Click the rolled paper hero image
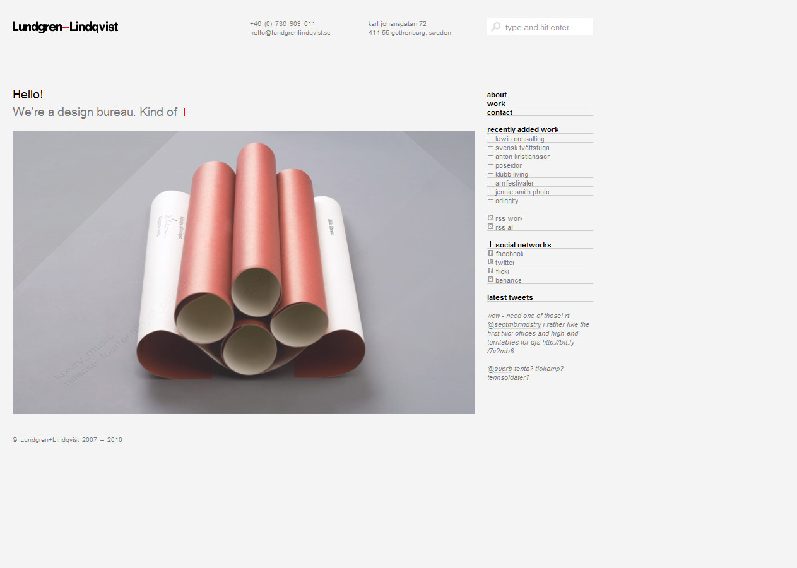The height and width of the screenshot is (568, 797). pos(244,273)
